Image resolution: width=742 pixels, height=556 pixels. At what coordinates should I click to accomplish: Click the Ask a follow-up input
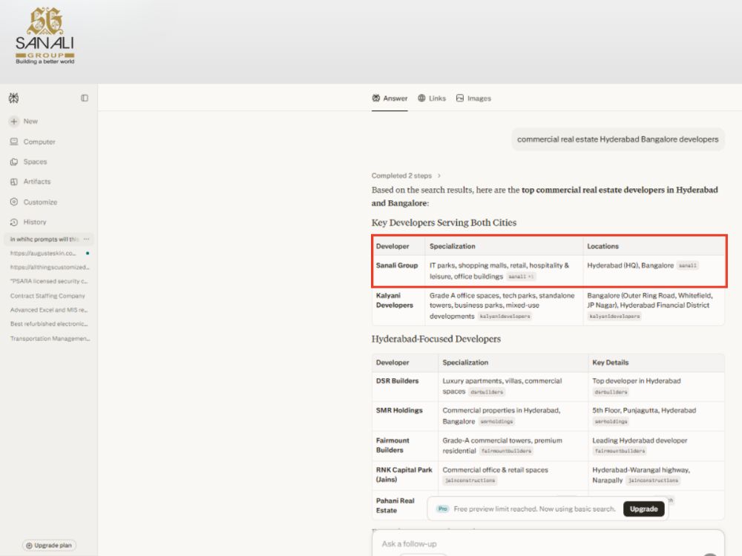click(548, 543)
